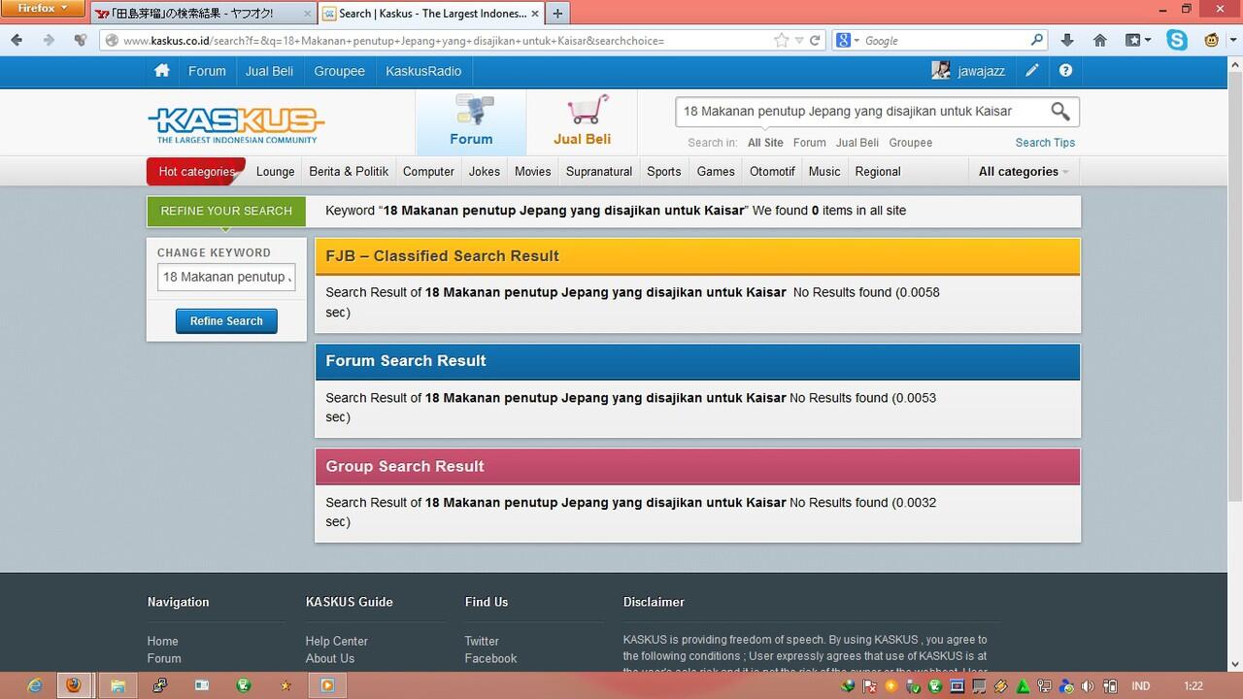Image resolution: width=1243 pixels, height=699 pixels.
Task: Focus the Change Keyword input field
Action: click(226, 277)
